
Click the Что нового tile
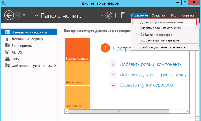pyautogui.click(x=77, y=74)
